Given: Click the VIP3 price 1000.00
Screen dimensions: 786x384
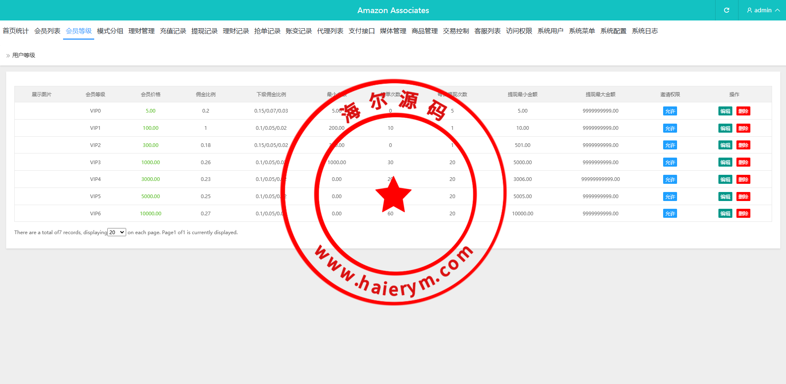Looking at the screenshot, I should pos(150,163).
